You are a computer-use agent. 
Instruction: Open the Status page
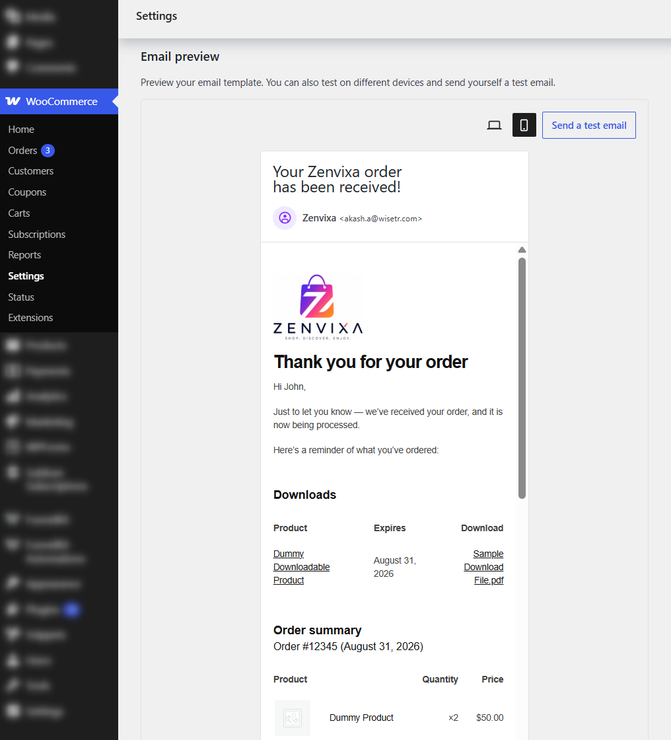click(21, 297)
